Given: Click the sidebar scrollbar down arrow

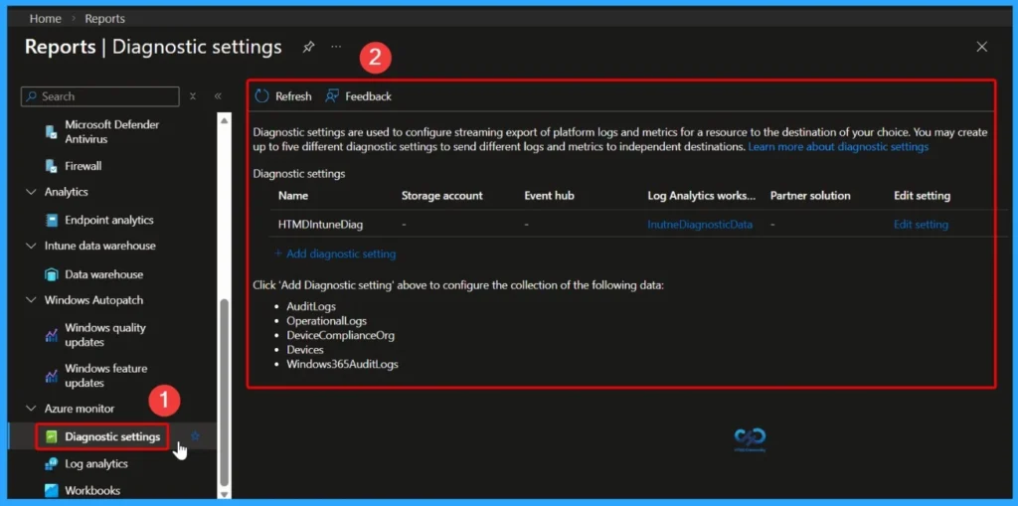Looking at the screenshot, I should click(224, 494).
